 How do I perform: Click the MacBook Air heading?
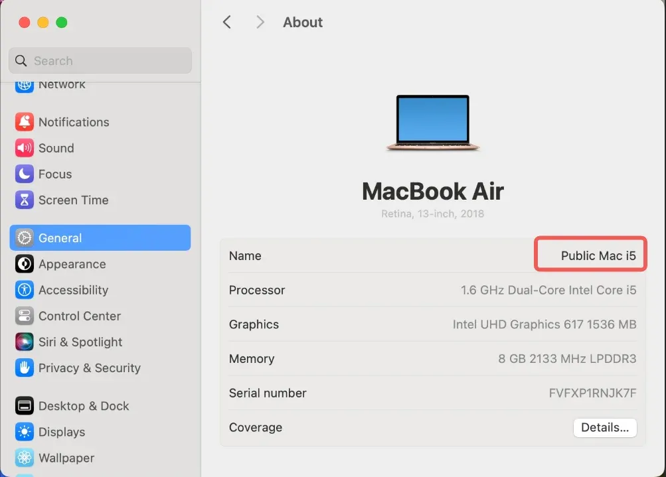(433, 191)
